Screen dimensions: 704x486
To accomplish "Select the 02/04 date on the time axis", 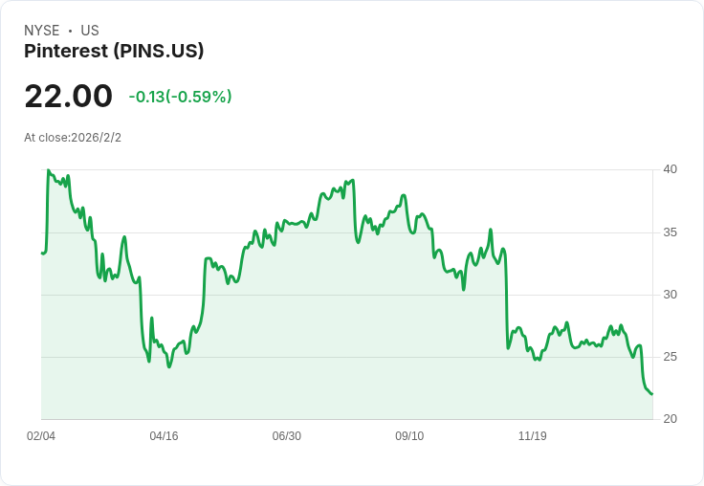I will pyautogui.click(x=41, y=436).
